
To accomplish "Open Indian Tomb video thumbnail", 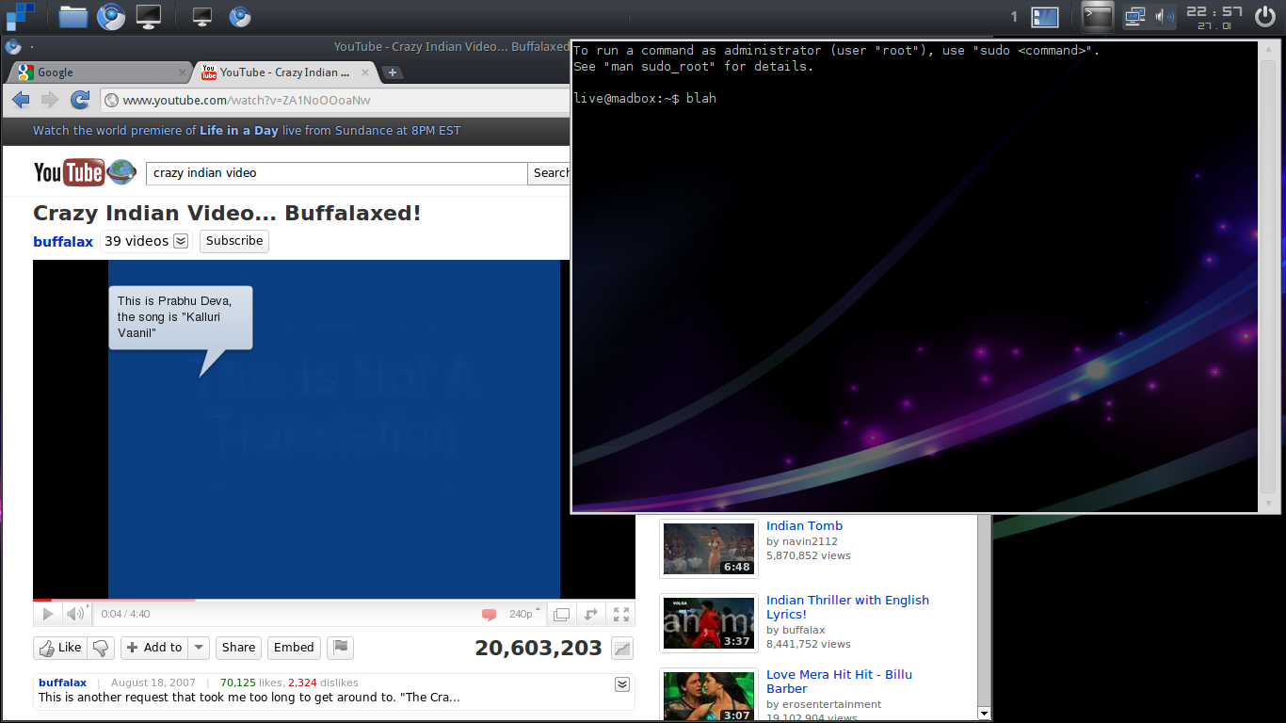I will coord(709,548).
